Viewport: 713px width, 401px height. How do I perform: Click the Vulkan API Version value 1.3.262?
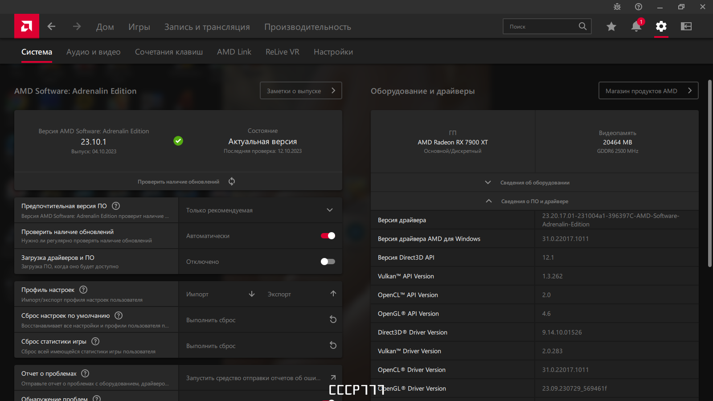[552, 276]
